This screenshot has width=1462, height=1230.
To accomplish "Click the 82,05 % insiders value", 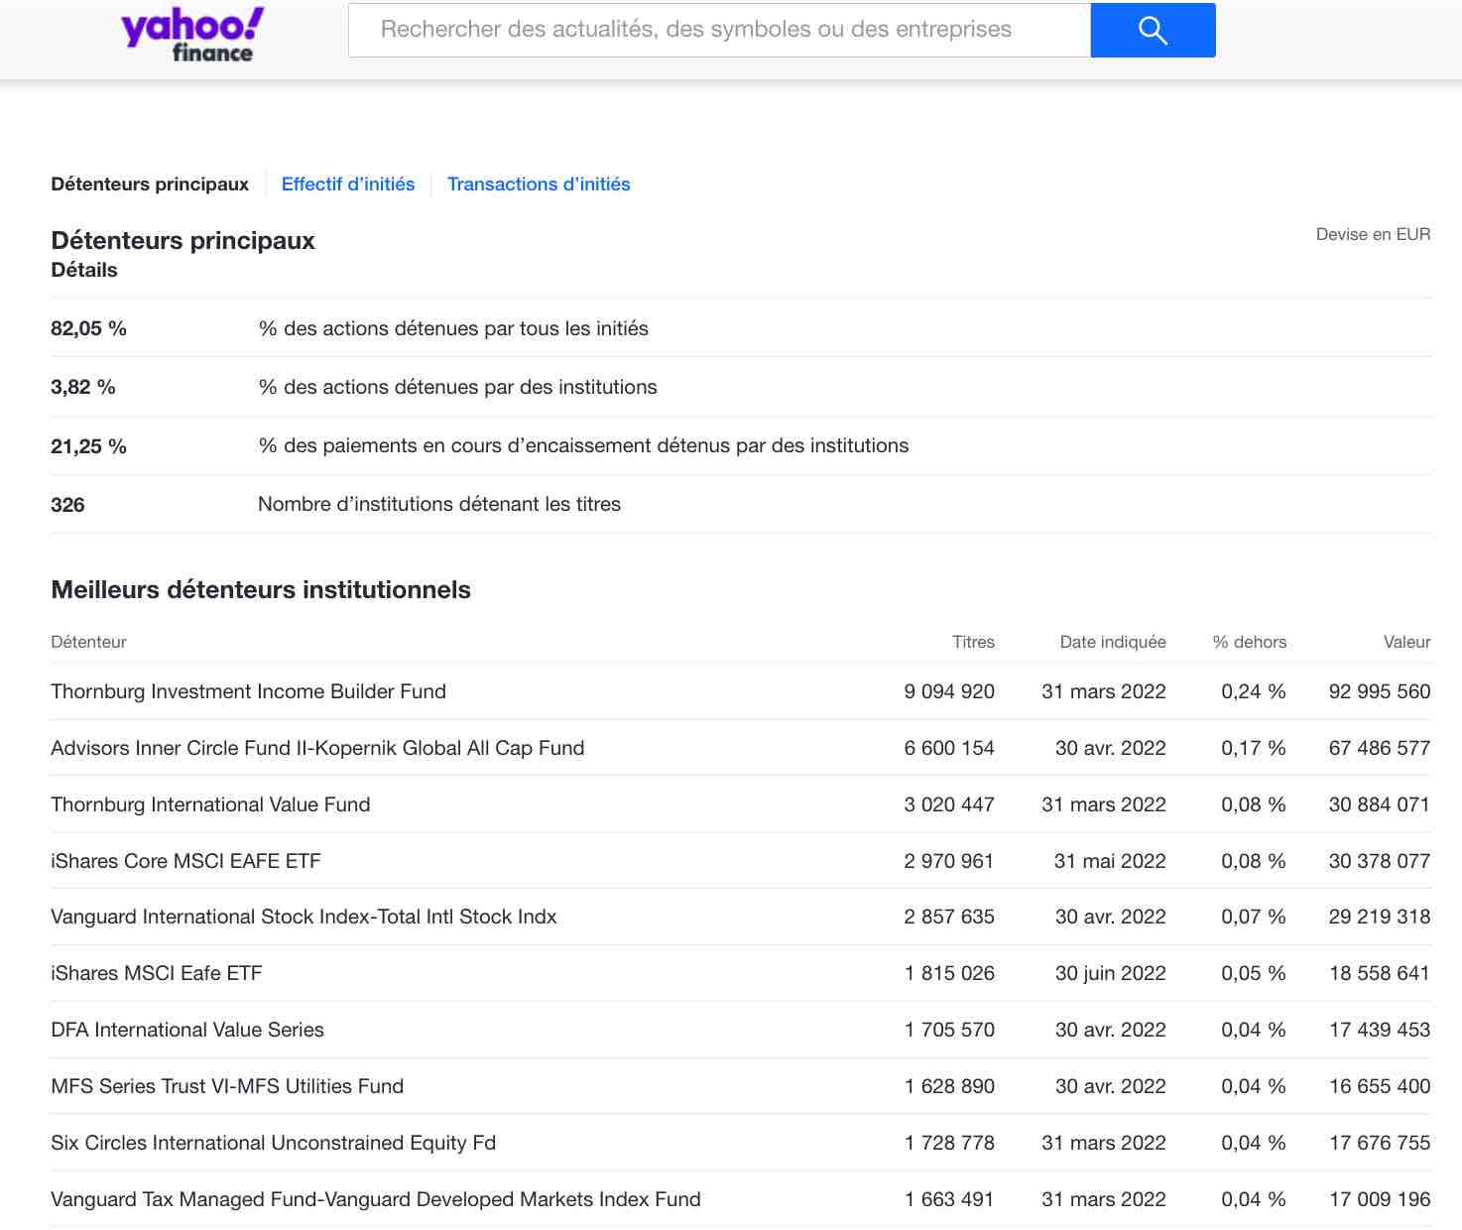I will click(88, 328).
